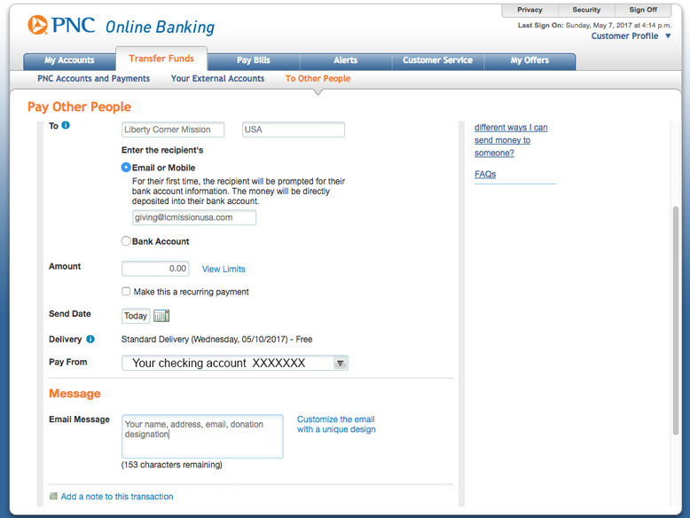Viewport: 690px width, 518px height.
Task: Click the Privacy button
Action: coord(529,10)
